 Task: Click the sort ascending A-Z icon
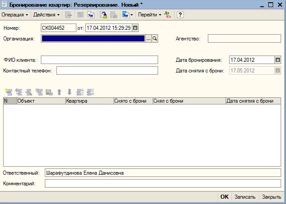[80, 92]
